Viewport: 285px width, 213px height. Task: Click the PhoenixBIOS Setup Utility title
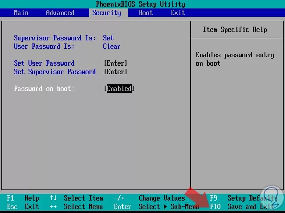(x=141, y=4)
